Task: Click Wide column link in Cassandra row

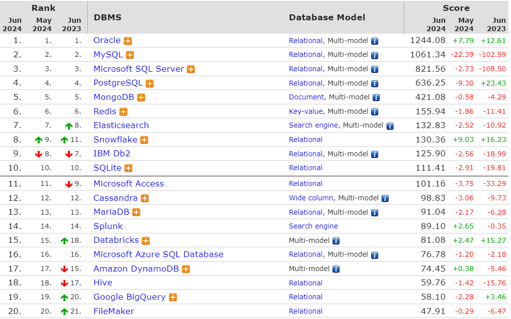Action: click(x=311, y=198)
